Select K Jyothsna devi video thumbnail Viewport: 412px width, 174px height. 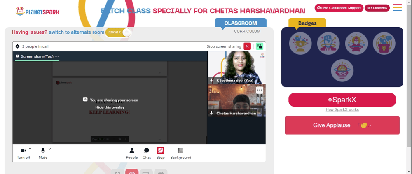pyautogui.click(x=237, y=67)
